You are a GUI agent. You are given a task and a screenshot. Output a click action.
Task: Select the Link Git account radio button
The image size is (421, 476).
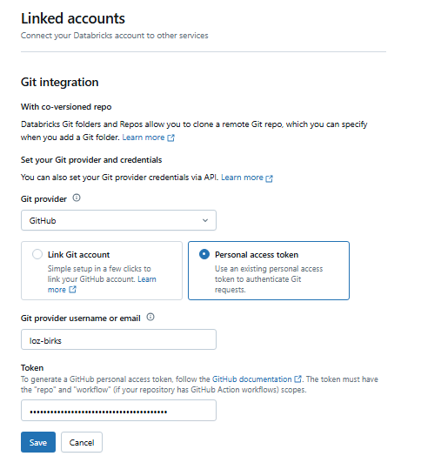point(37,254)
